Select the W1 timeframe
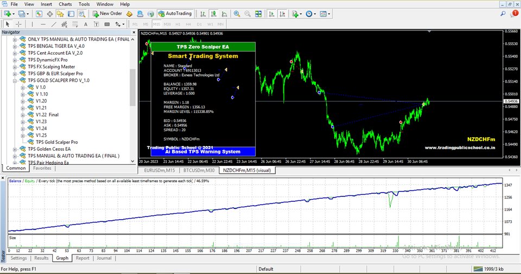 click(210, 24)
